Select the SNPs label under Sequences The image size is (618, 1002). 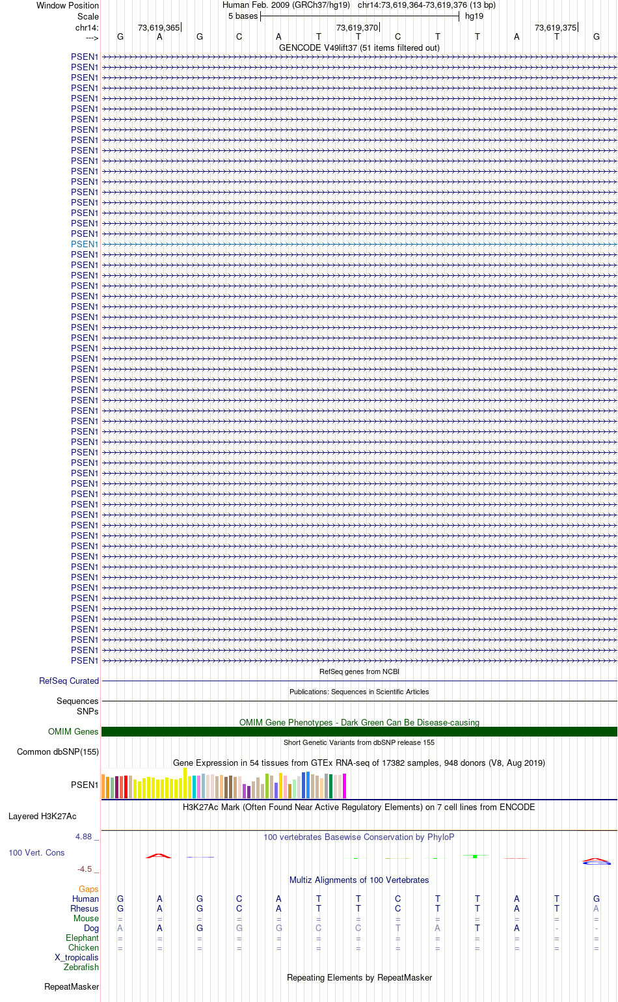88,712
